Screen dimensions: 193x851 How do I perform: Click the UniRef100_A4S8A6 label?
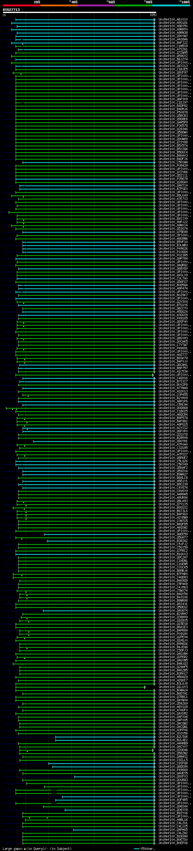(x=173, y=39)
